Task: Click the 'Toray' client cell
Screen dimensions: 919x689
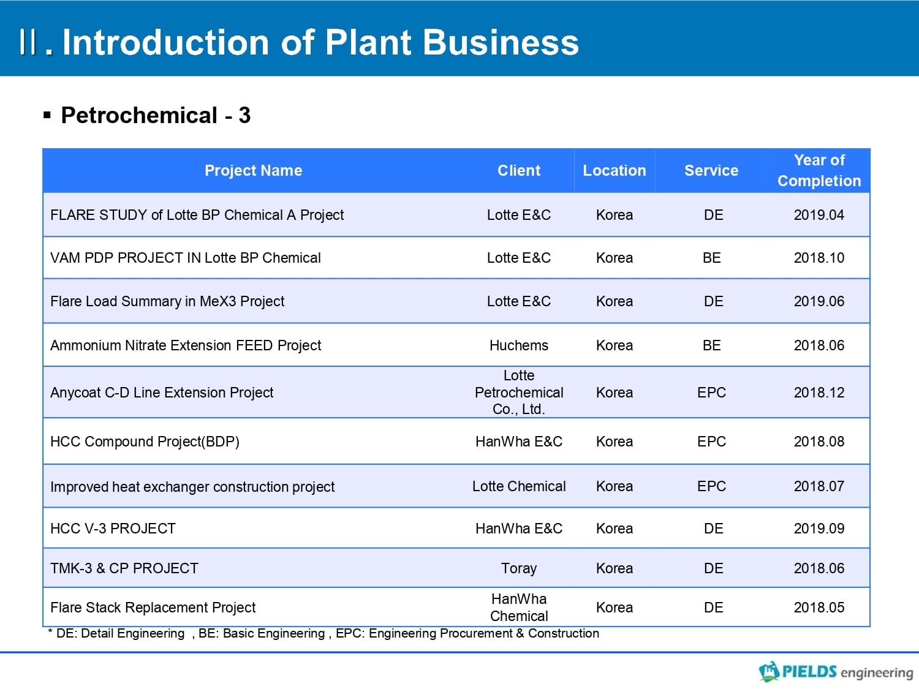Action: pyautogui.click(x=519, y=568)
